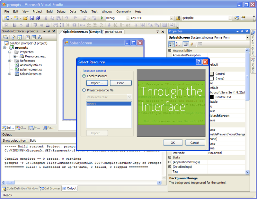Viewport: 257px width, 199px height.
Task: Select the Project resource file option
Action: tap(84, 90)
